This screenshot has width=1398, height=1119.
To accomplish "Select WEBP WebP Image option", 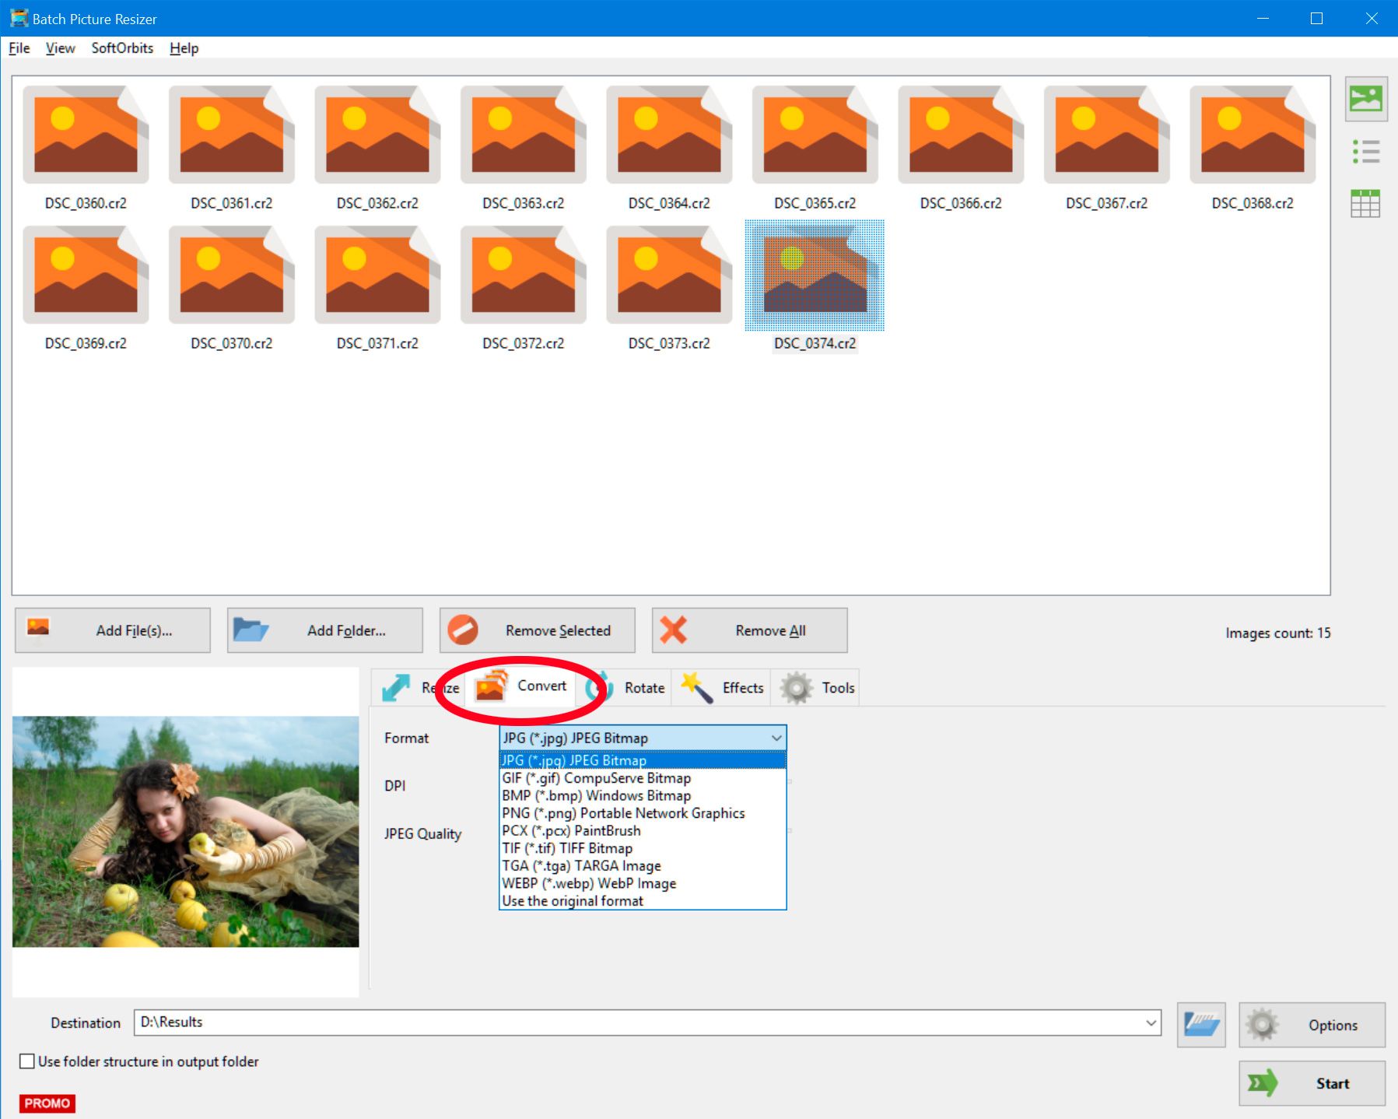I will 589,883.
